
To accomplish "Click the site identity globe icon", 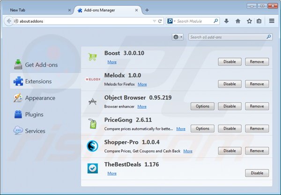I will click(x=16, y=21).
